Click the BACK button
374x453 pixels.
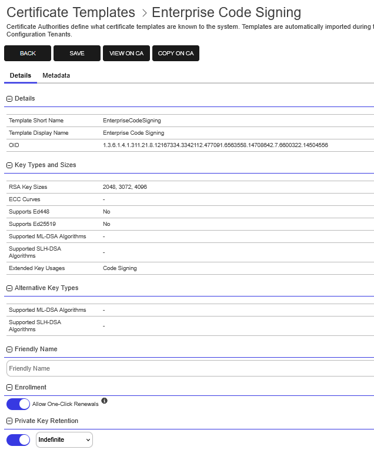[28, 53]
